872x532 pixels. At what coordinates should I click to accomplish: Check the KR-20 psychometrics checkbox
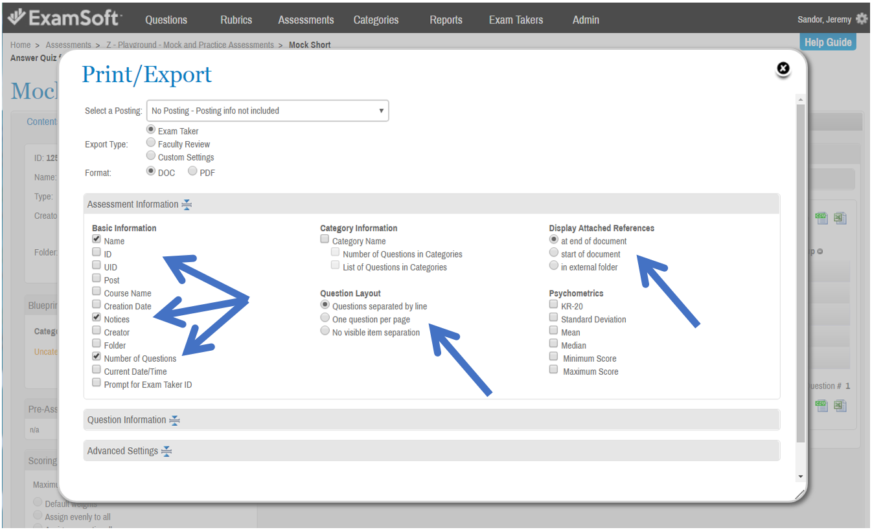coord(553,304)
